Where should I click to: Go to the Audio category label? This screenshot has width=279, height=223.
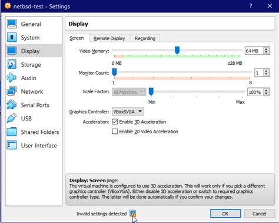[x=29, y=78]
